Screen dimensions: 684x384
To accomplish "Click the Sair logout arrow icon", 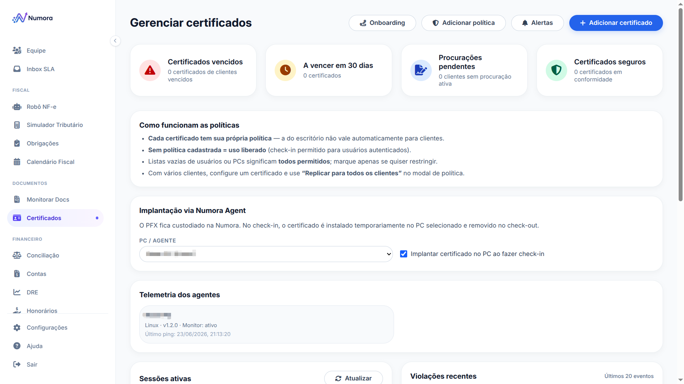I will 17,364.
